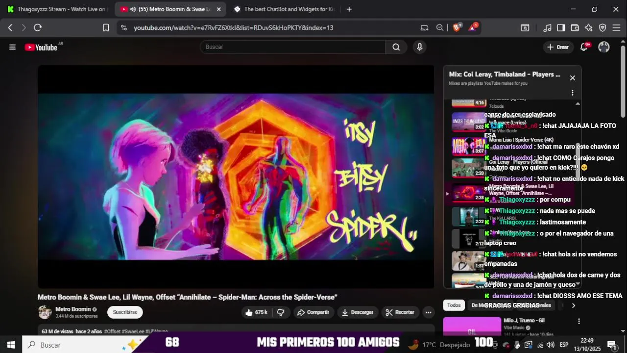Select the Todos filter chip
The width and height of the screenshot is (627, 353).
coord(454,305)
